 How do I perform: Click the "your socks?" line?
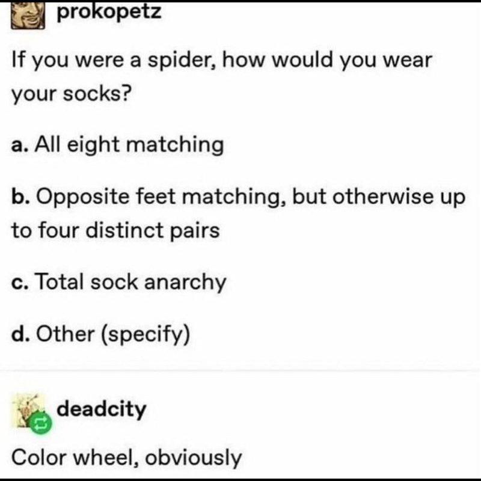(x=72, y=94)
